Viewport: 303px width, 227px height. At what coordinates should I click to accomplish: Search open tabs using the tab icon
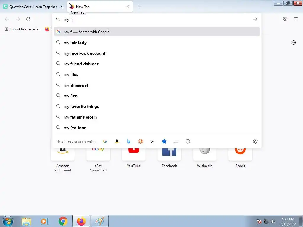(x=176, y=141)
